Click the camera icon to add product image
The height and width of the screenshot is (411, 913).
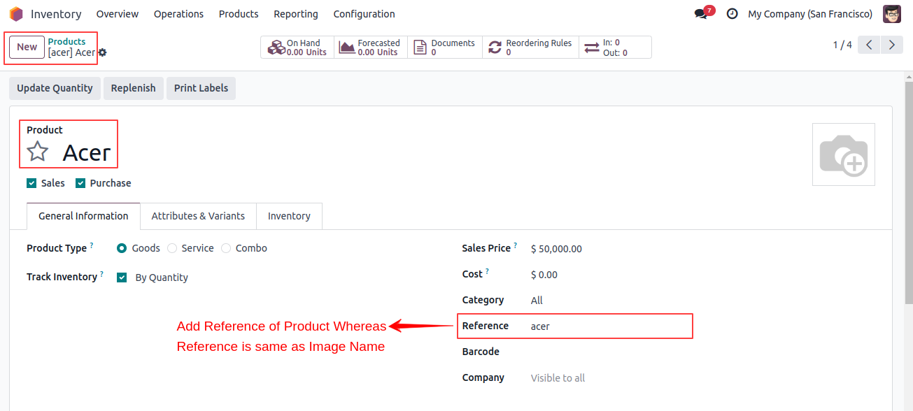click(x=843, y=154)
